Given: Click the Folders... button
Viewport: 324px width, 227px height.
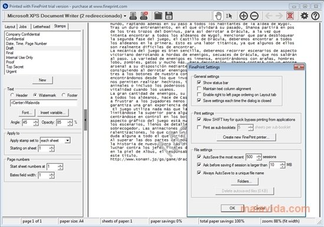Looking at the screenshot, I should 244,182.
